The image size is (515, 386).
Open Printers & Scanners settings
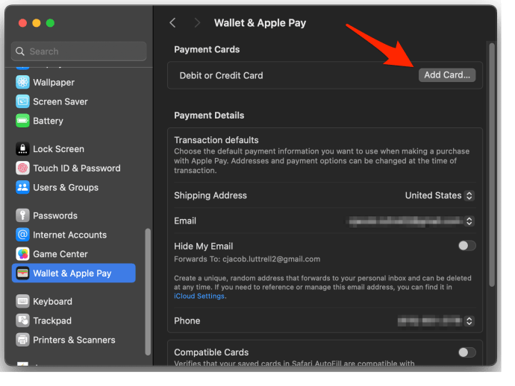[74, 340]
